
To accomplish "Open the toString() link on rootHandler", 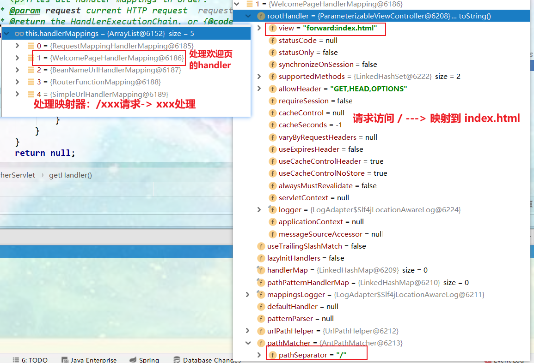I will 475,16.
